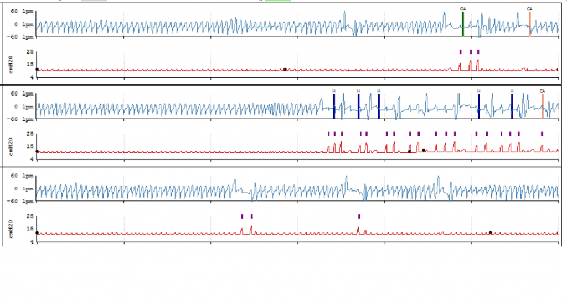
Task: Click the rightmost H hypopnea marker
Action: pyautogui.click(x=512, y=105)
